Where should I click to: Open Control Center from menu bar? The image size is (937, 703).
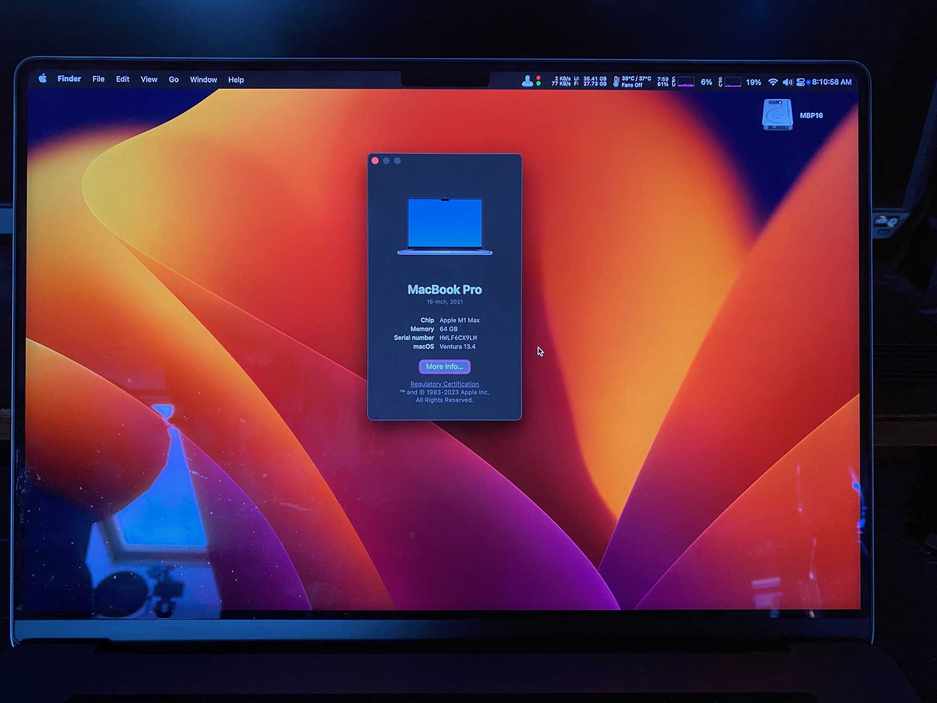pyautogui.click(x=800, y=82)
